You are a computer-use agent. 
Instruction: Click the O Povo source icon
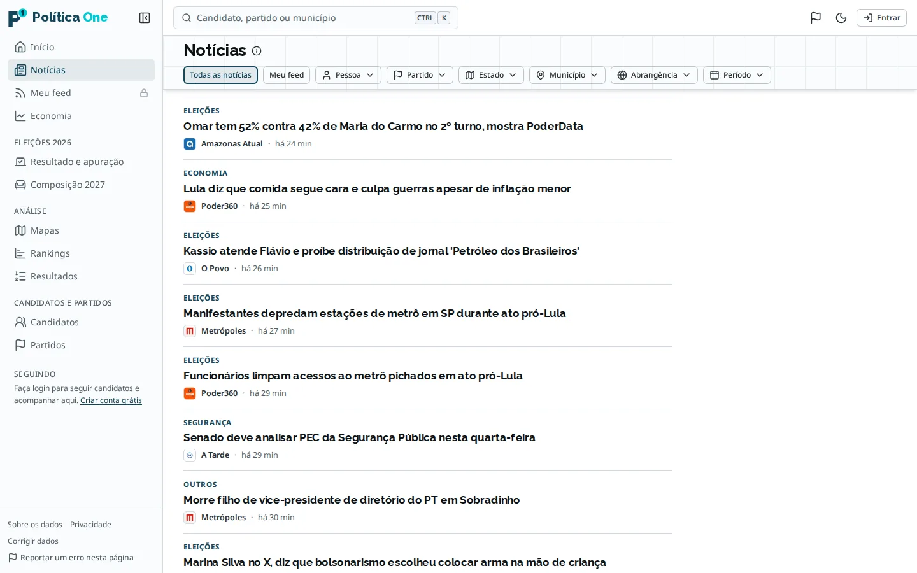(190, 269)
